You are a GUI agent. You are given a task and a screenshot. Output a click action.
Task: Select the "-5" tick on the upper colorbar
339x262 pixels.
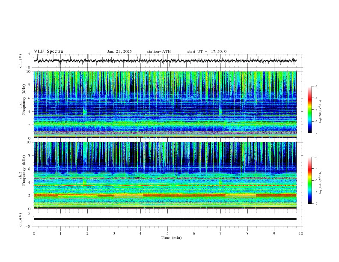(x=315, y=110)
